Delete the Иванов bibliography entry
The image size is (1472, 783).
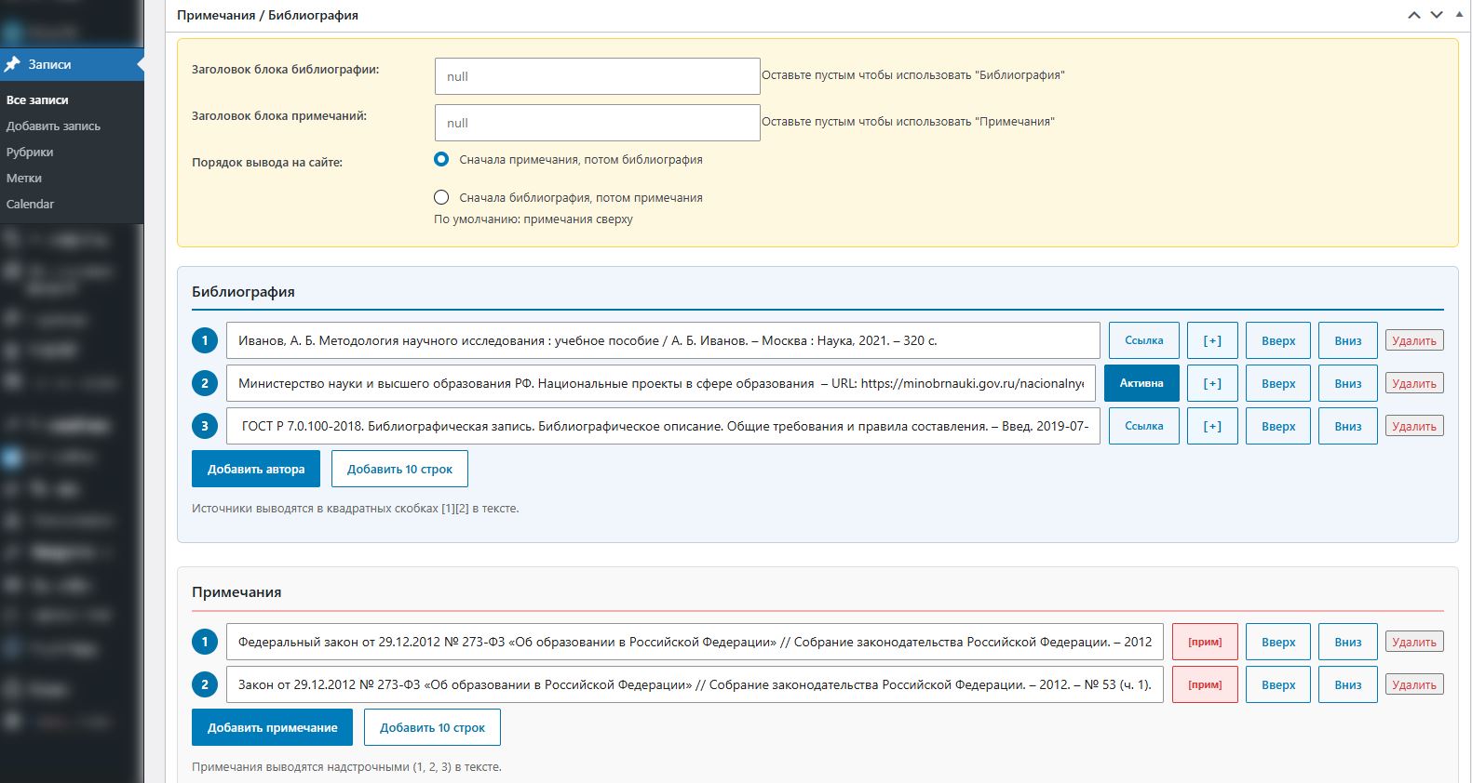(1414, 340)
